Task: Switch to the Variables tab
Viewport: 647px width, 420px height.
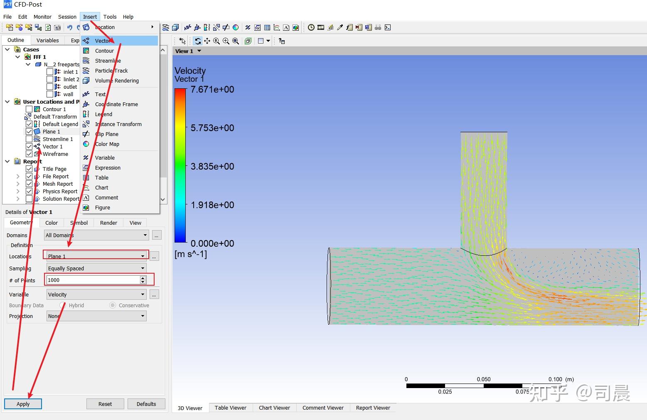Action: coord(47,40)
